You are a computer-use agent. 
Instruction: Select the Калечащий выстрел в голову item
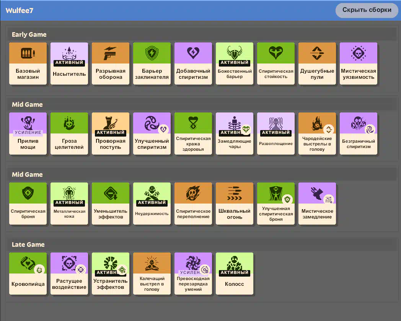pos(152,273)
